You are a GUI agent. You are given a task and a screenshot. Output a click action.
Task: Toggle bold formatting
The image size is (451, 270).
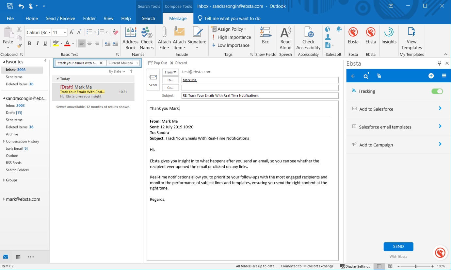coord(29,43)
